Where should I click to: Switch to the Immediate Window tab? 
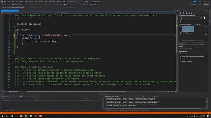(144, 110)
